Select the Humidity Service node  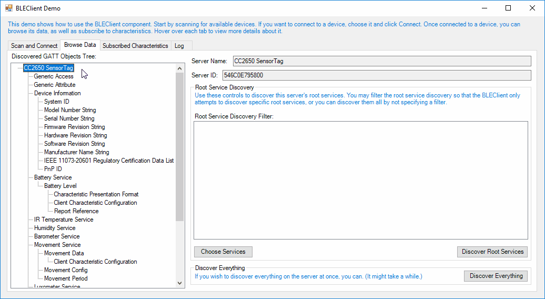[x=55, y=228]
